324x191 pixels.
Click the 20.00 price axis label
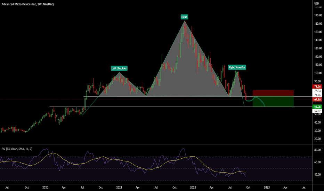click(x=318, y=139)
